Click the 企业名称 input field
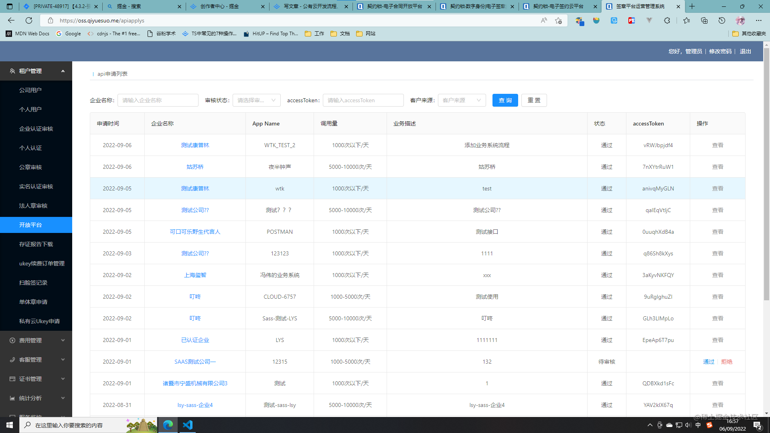The width and height of the screenshot is (770, 433). 158,100
